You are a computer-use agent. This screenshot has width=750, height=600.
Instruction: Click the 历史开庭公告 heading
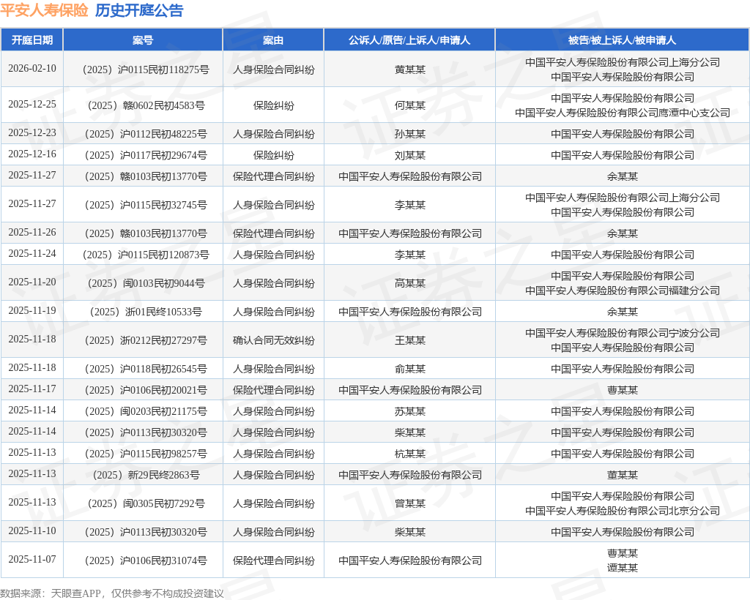(139, 10)
